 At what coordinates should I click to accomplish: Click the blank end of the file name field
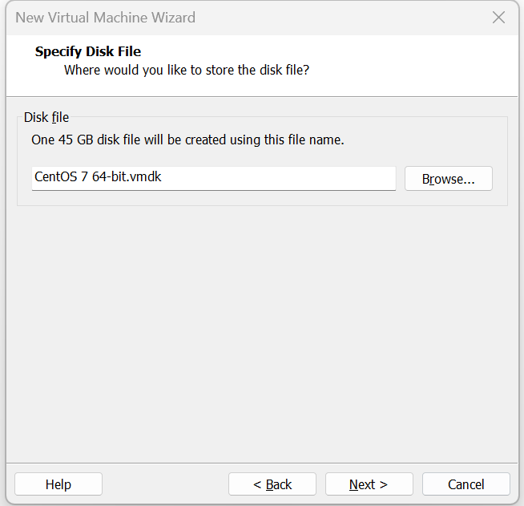coord(320,178)
